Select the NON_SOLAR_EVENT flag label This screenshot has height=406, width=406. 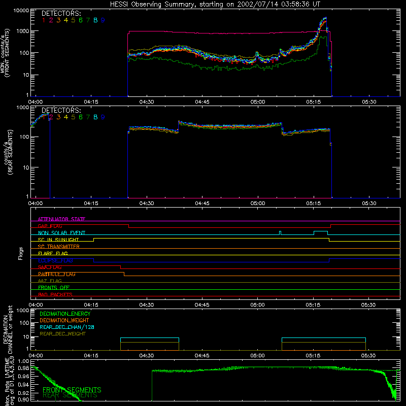[61, 233]
